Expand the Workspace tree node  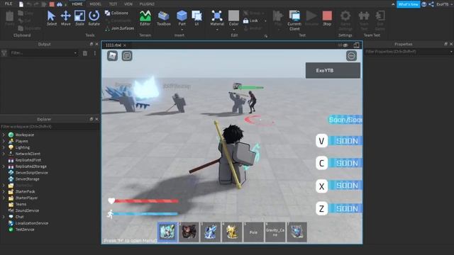pos(4,135)
